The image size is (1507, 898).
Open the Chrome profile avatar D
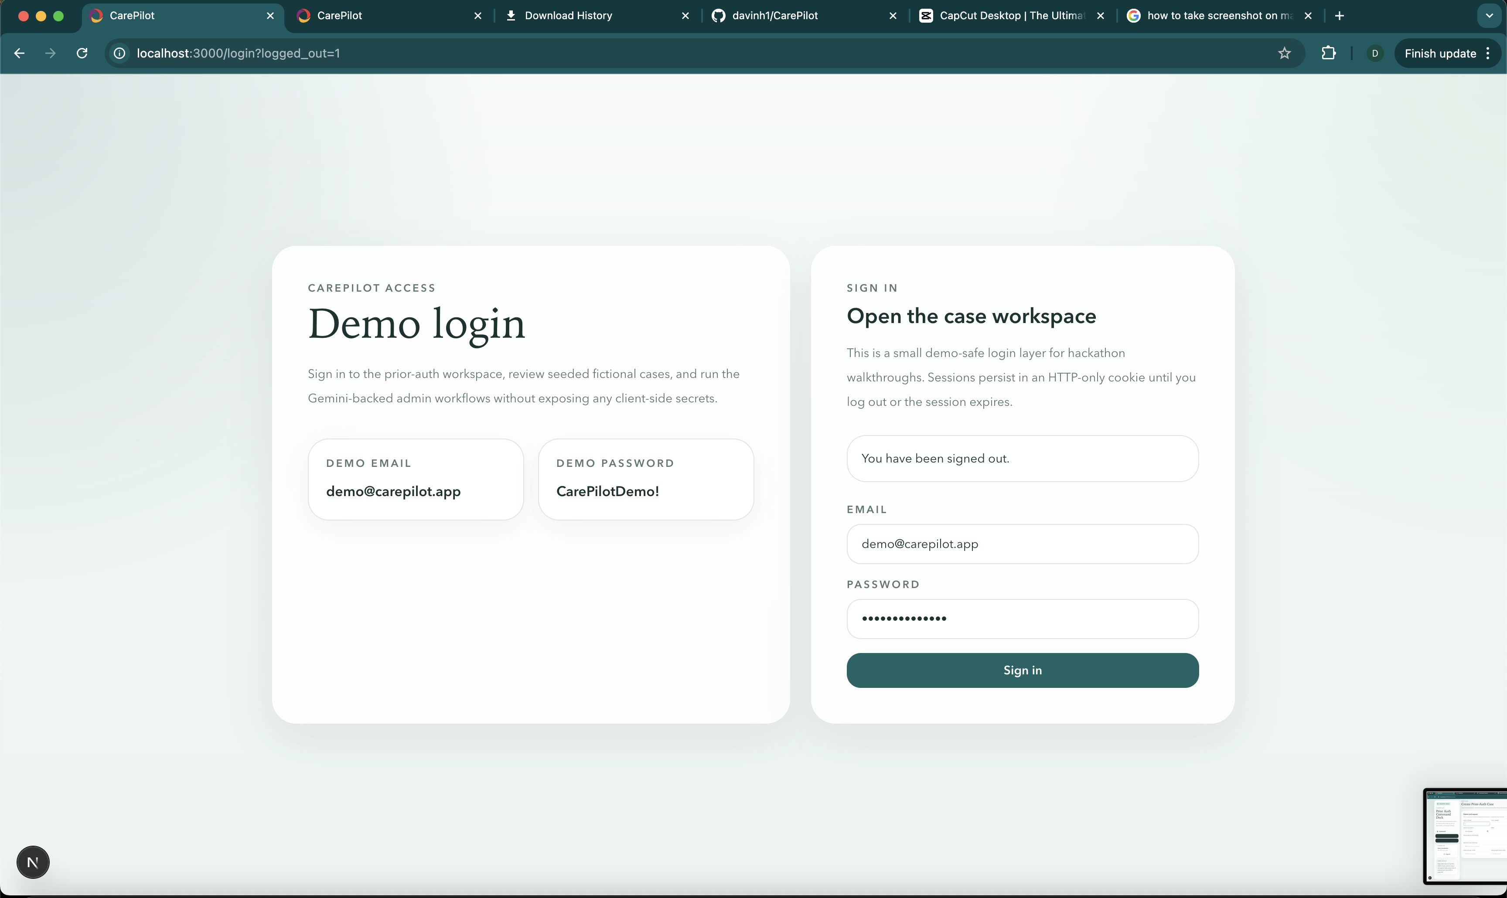coord(1375,53)
